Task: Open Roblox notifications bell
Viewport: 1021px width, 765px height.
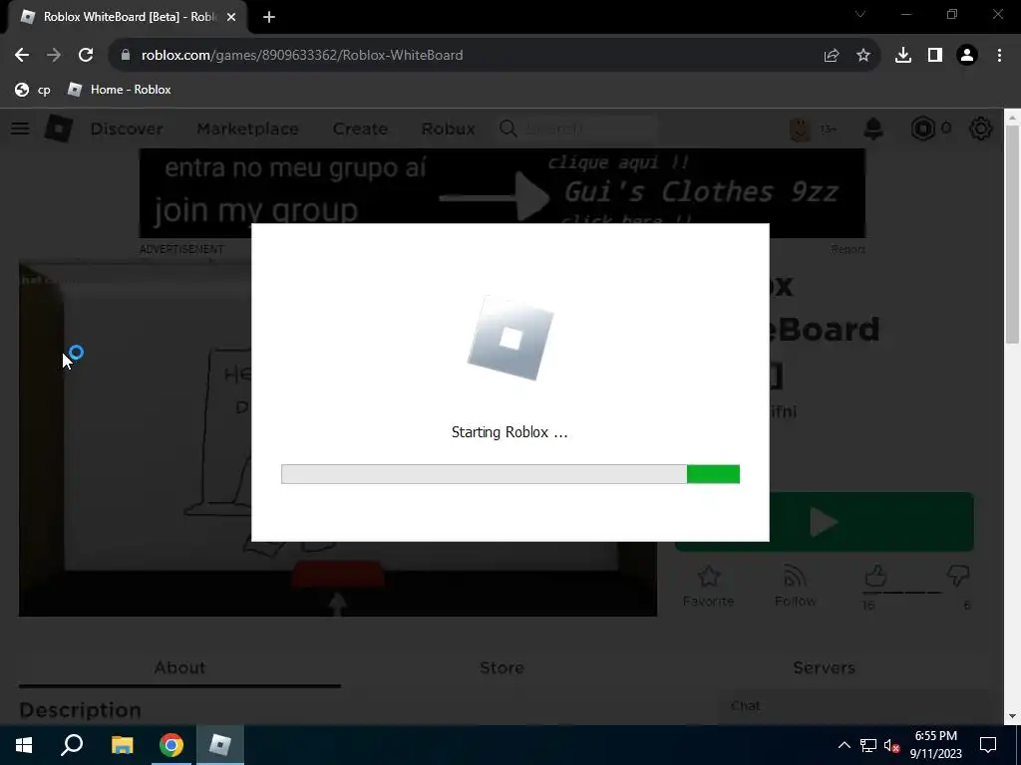Action: (x=873, y=128)
